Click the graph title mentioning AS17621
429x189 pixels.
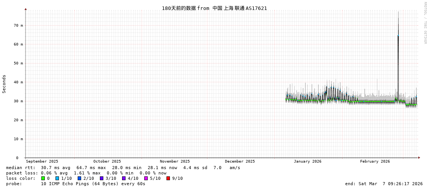click(x=214, y=8)
